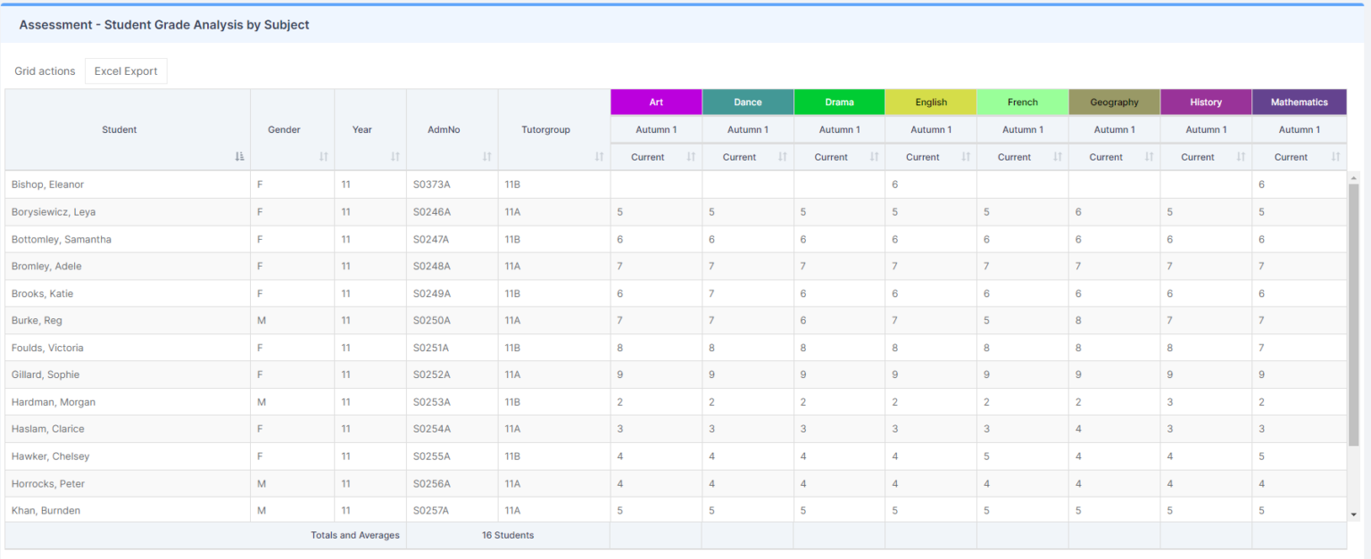Sort the grid by Student name
The height and width of the screenshot is (559, 1371).
(238, 156)
